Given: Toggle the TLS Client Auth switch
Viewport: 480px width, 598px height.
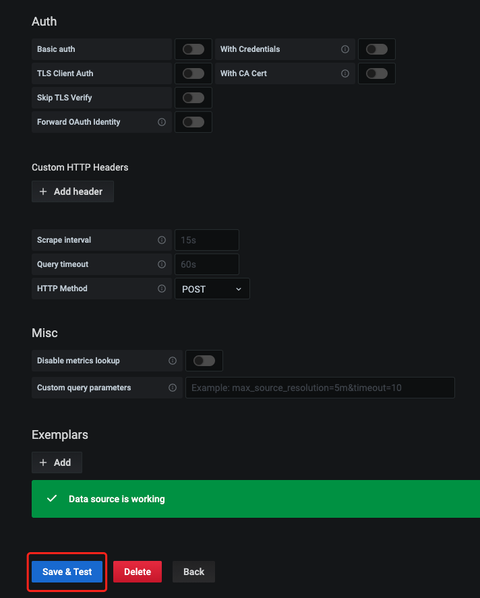Looking at the screenshot, I should click(193, 73).
